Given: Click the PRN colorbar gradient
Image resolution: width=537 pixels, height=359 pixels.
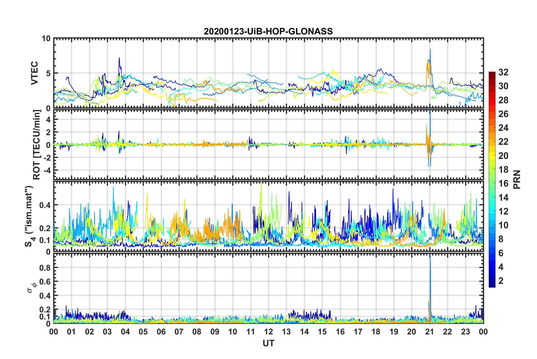Looking at the screenshot, I should [492, 179].
